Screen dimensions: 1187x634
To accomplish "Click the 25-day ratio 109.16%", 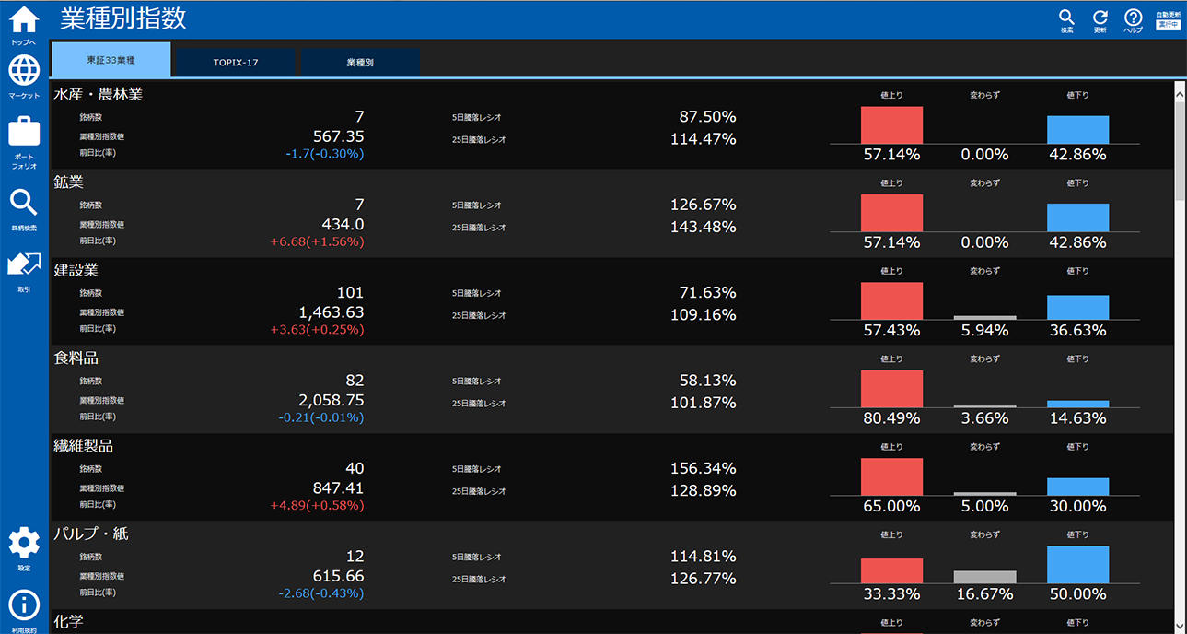I will (703, 315).
